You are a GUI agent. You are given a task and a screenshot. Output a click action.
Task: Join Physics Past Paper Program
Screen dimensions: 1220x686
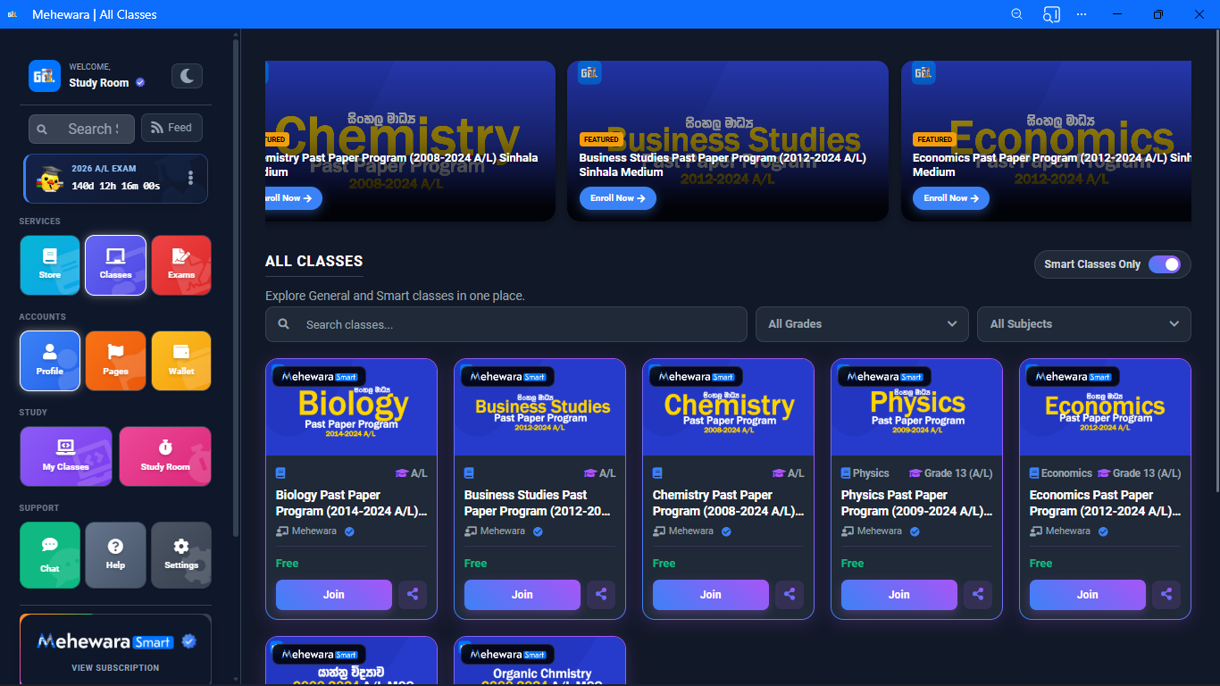click(899, 595)
